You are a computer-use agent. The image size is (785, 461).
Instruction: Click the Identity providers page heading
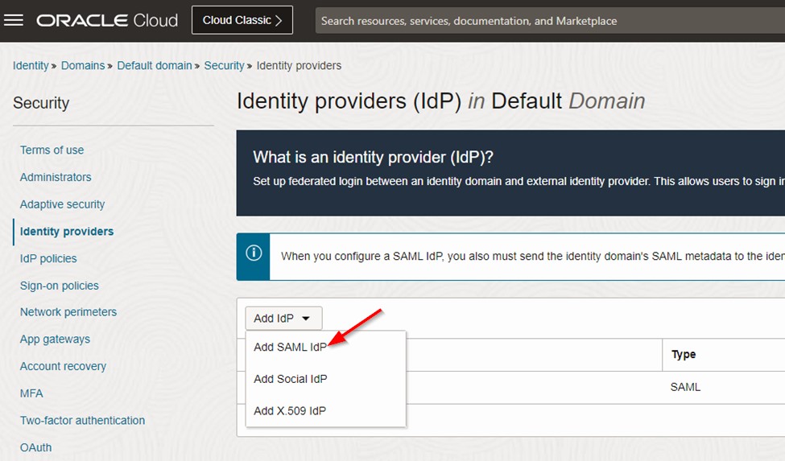pyautogui.click(x=440, y=101)
